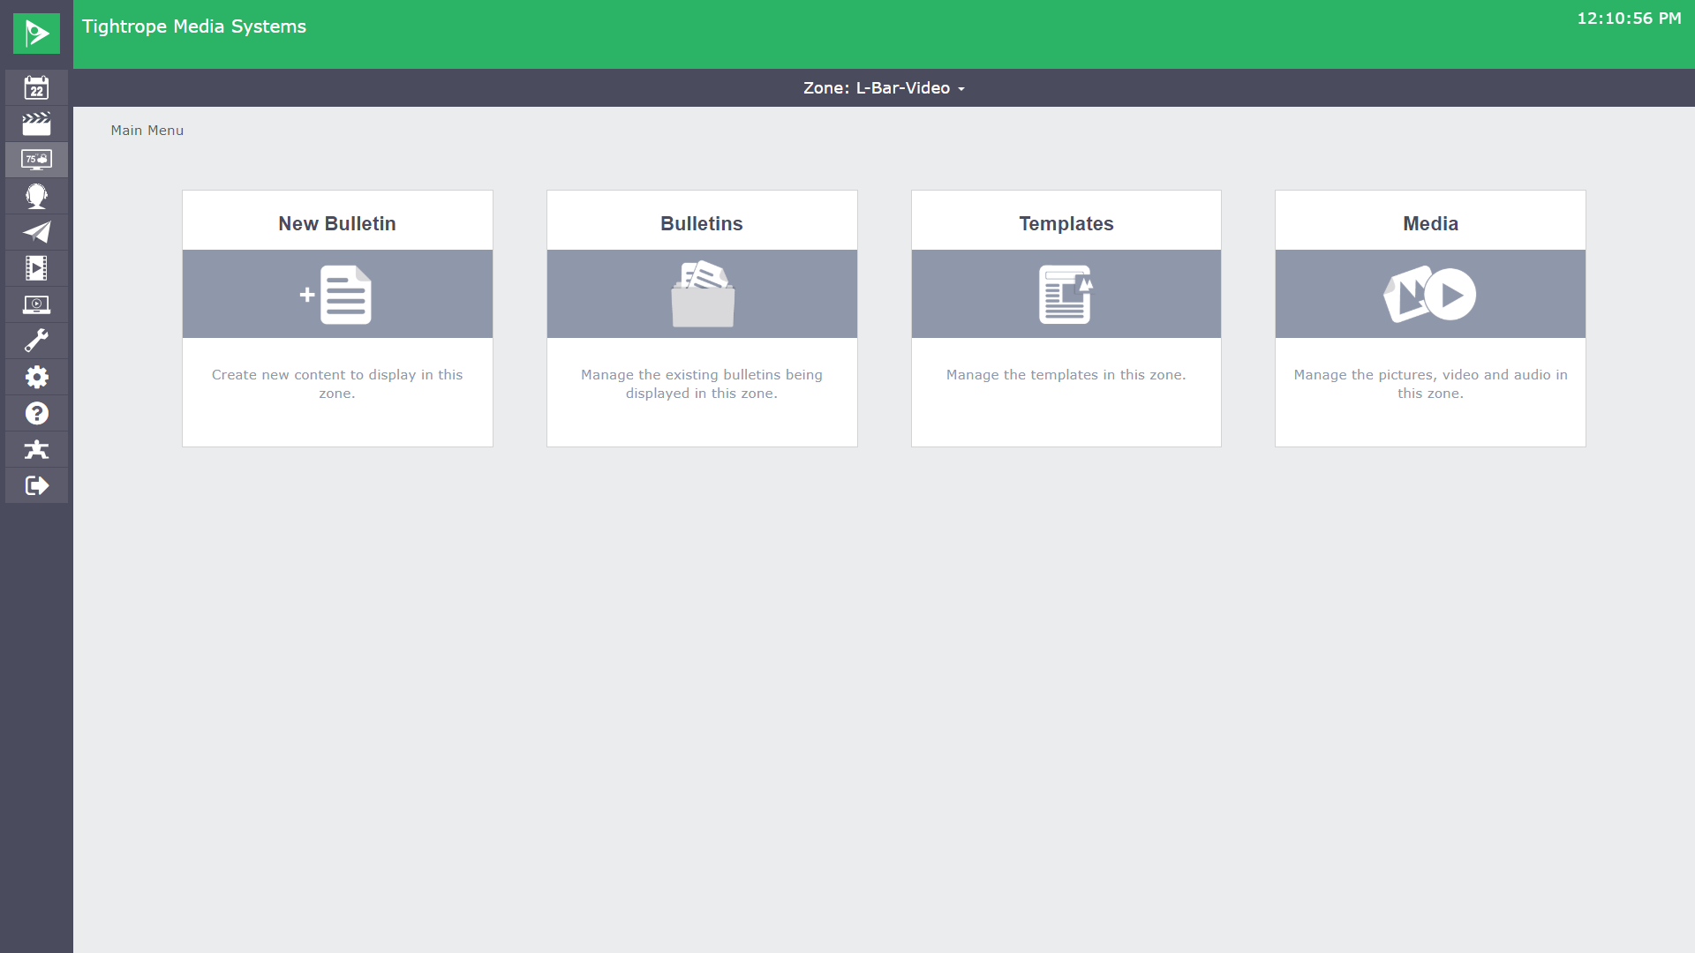
Task: Click the green Tightrope logo icon
Action: pyautogui.click(x=36, y=34)
